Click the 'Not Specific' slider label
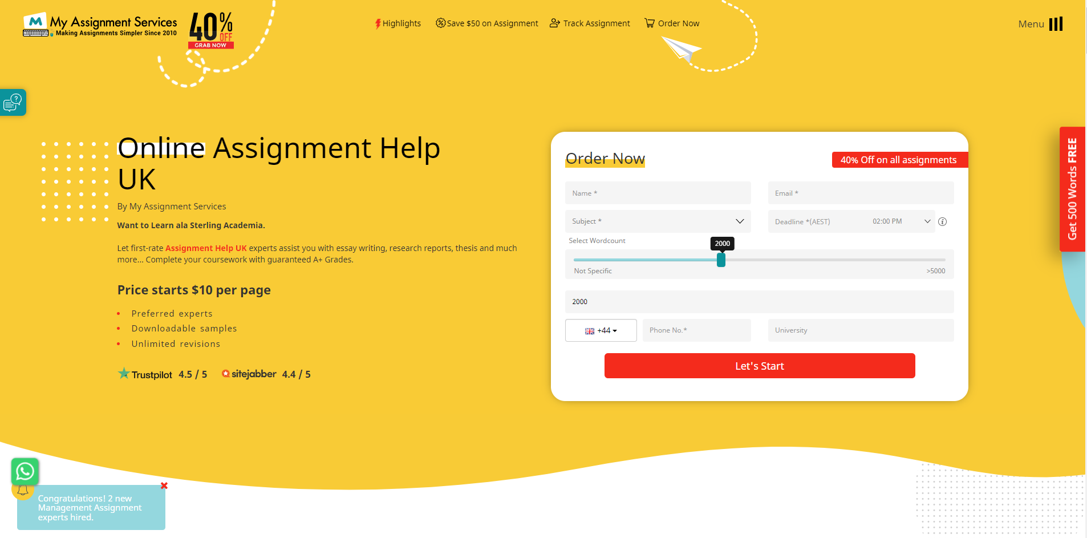Screen dimensions: 1087x538 [x=593, y=271]
